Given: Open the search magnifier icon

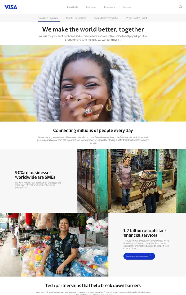Looking at the screenshot, I should (180, 7).
